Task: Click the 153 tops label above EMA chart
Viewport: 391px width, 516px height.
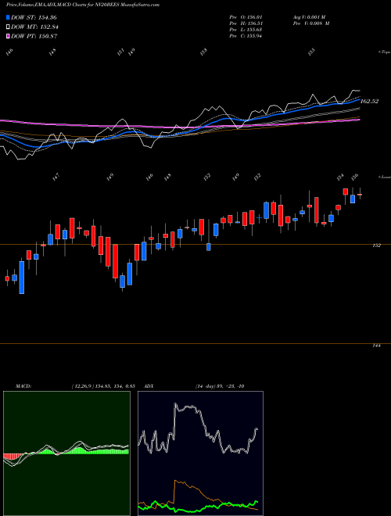Action: [204, 52]
